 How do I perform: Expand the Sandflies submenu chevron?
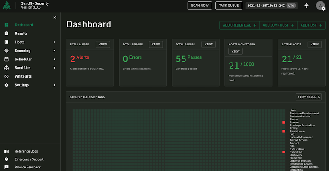[54, 68]
